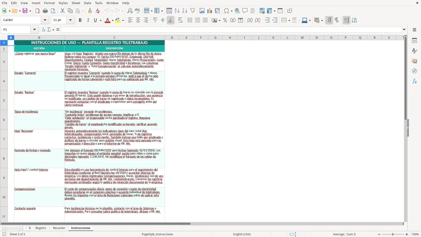Toggle Center Horizontally alignment
421x237 pixels.
point(138,20)
